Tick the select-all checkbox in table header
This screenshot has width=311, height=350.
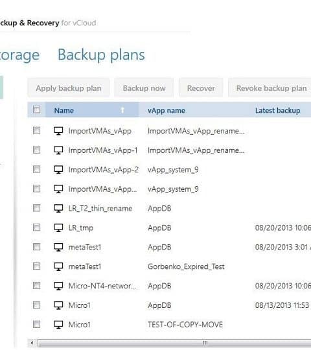click(36, 110)
